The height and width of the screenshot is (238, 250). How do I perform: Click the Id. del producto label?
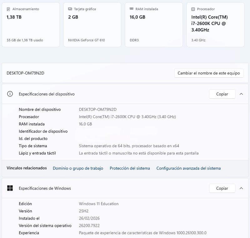(33, 138)
